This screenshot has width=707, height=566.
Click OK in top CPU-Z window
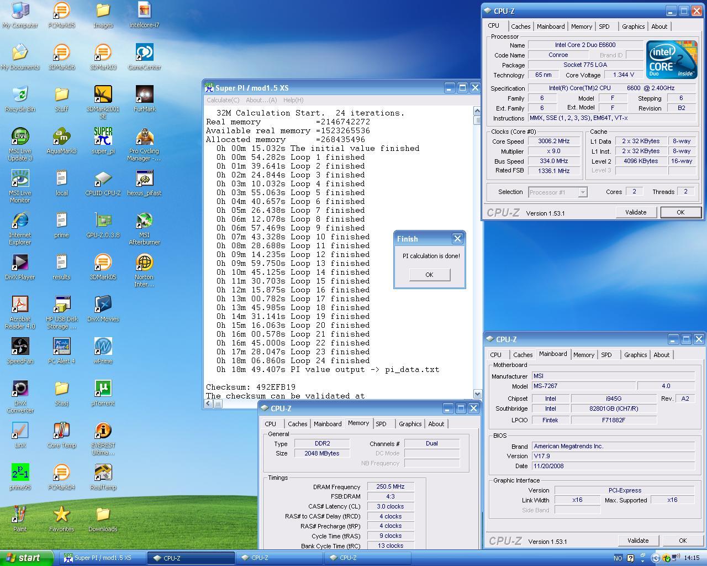point(680,212)
